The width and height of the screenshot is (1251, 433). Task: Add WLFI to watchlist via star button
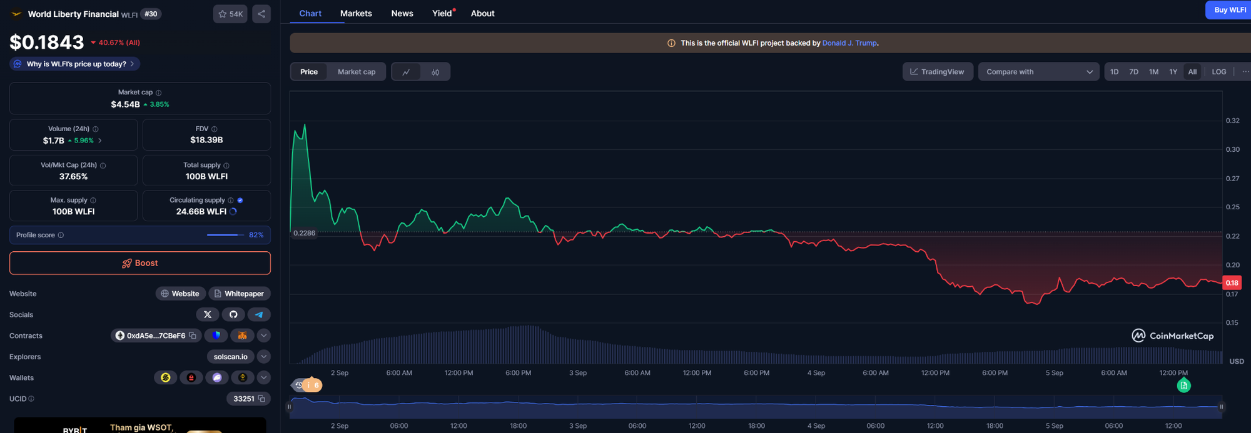pos(230,14)
